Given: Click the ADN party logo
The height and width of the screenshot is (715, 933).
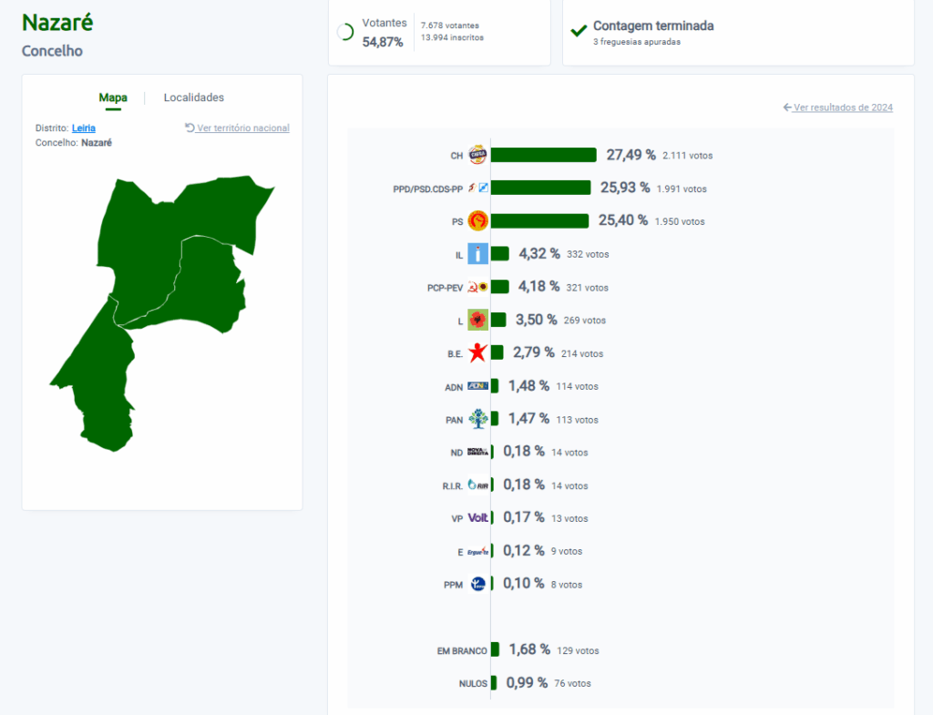Looking at the screenshot, I should (477, 386).
